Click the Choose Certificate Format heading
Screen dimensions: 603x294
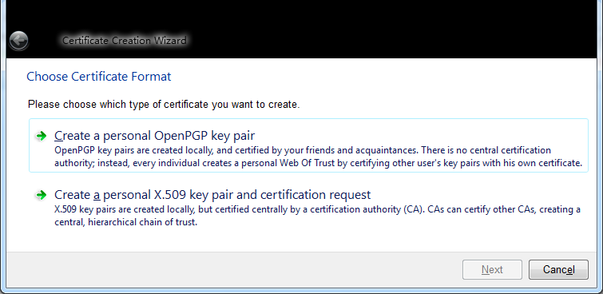99,77
